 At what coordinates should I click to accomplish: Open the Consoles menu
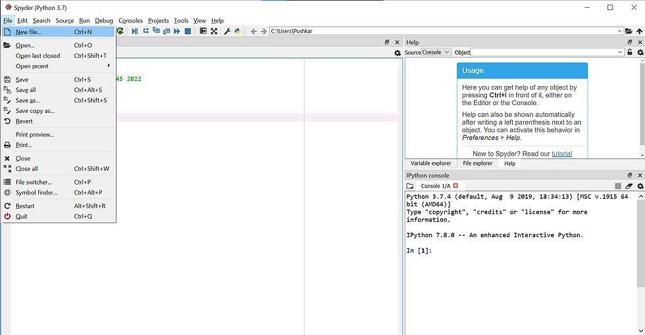pyautogui.click(x=130, y=20)
